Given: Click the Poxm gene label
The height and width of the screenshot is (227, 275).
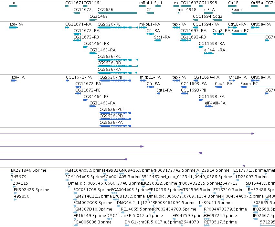Looking at the screenshot, I should coord(237,9).
